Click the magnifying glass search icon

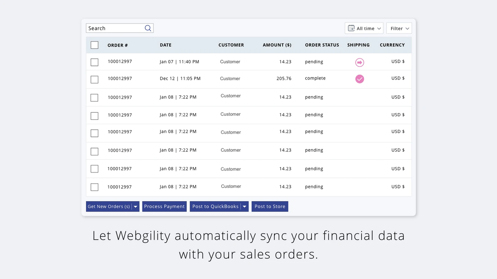pos(148,28)
